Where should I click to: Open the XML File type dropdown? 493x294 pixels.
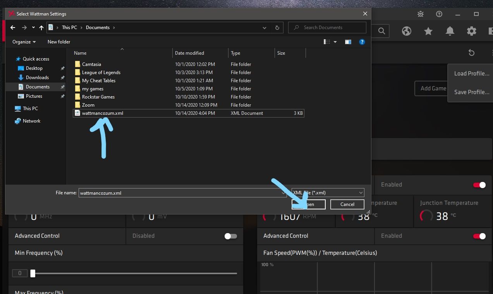(x=328, y=193)
